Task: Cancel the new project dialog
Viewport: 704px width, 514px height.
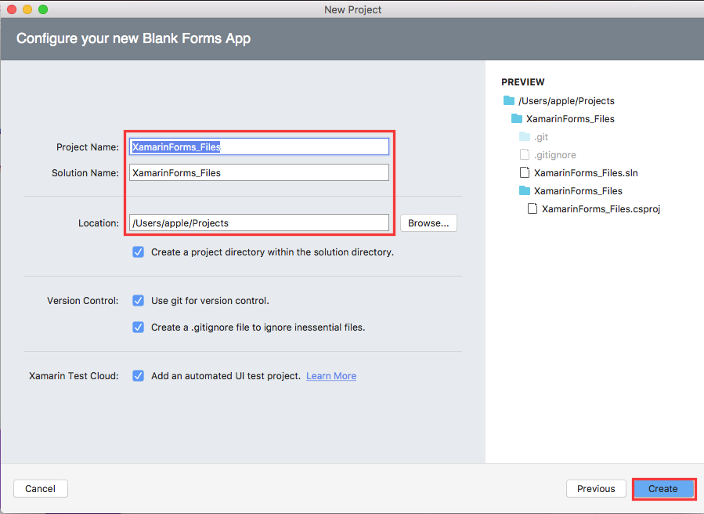Action: 40,489
